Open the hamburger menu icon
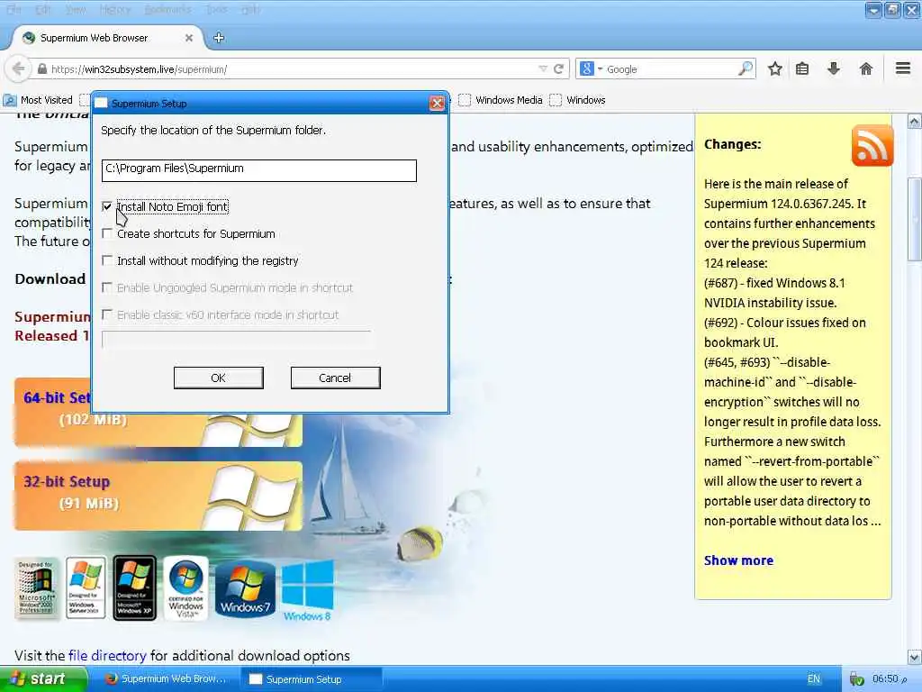Viewport: 922px width, 692px height. [903, 68]
